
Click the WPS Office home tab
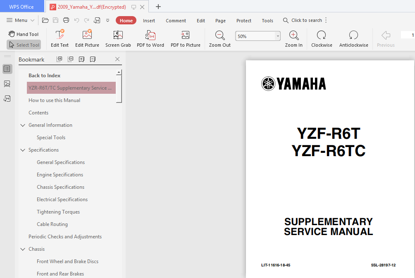[x=21, y=7]
